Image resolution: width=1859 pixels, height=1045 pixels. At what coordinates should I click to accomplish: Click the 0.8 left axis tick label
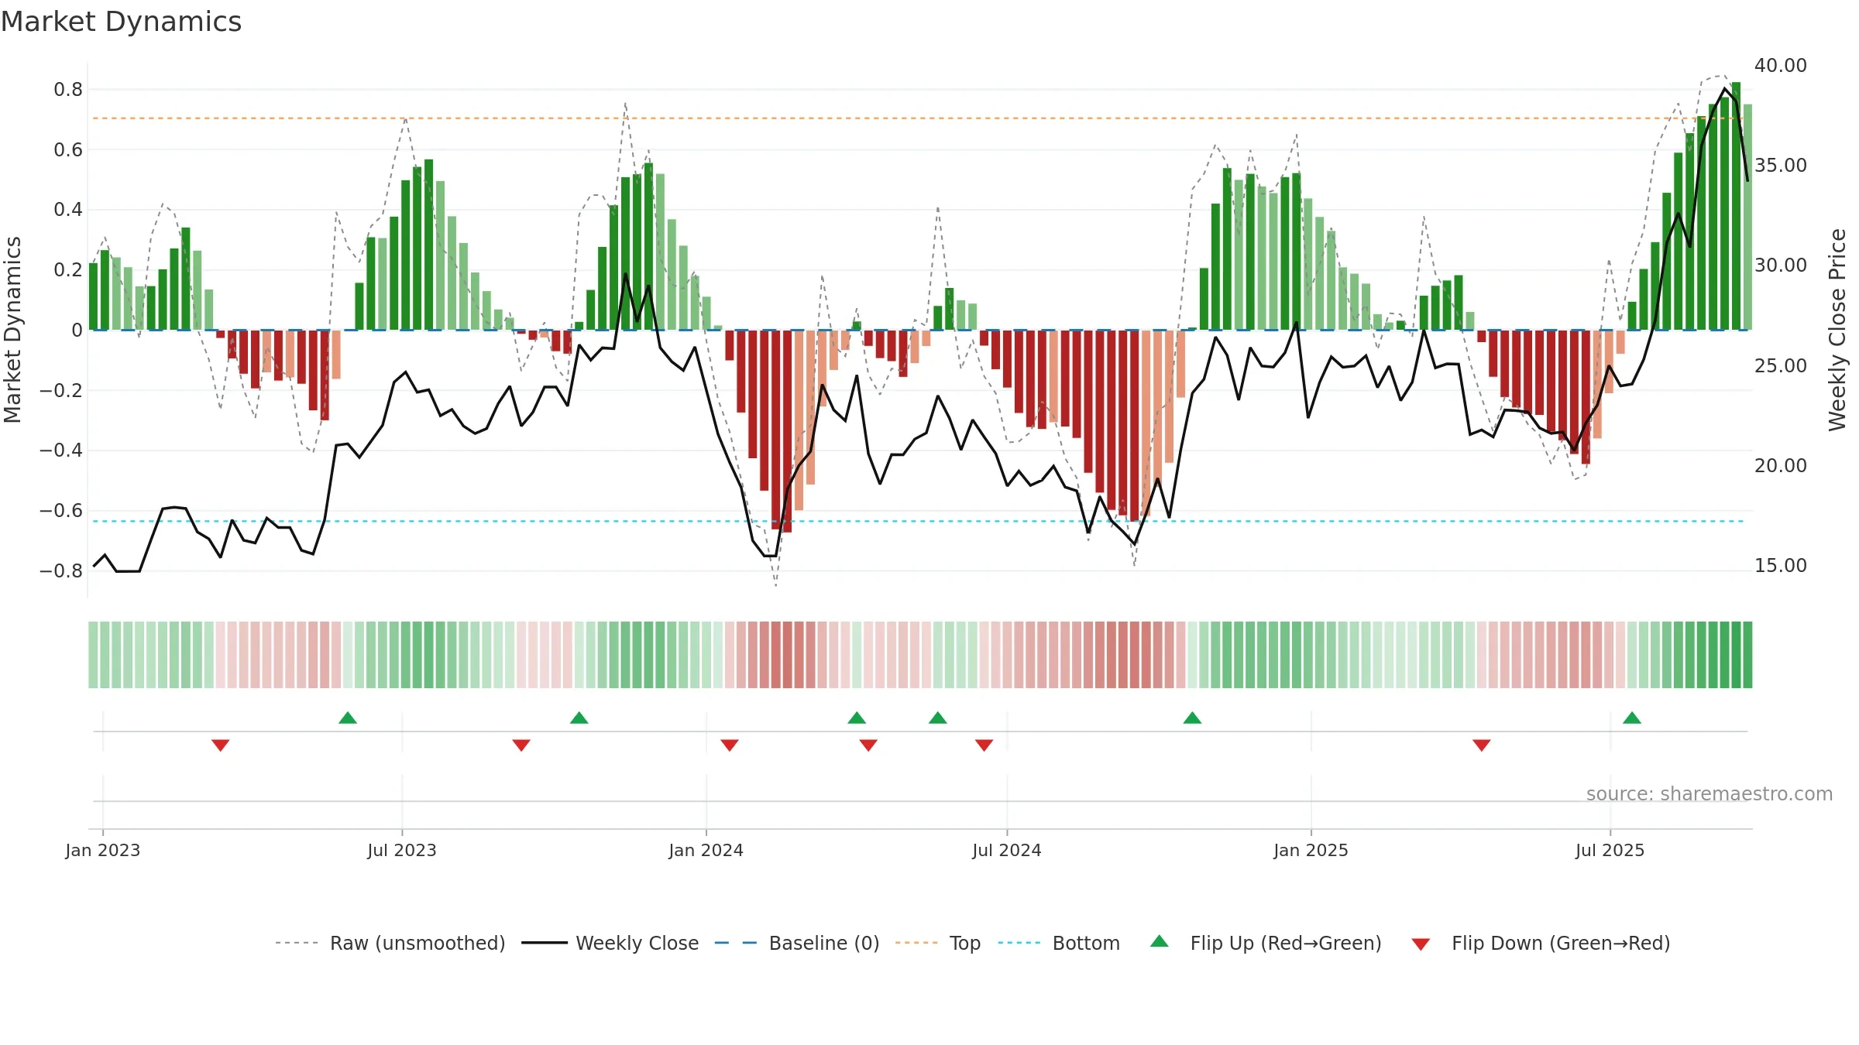[x=68, y=90]
